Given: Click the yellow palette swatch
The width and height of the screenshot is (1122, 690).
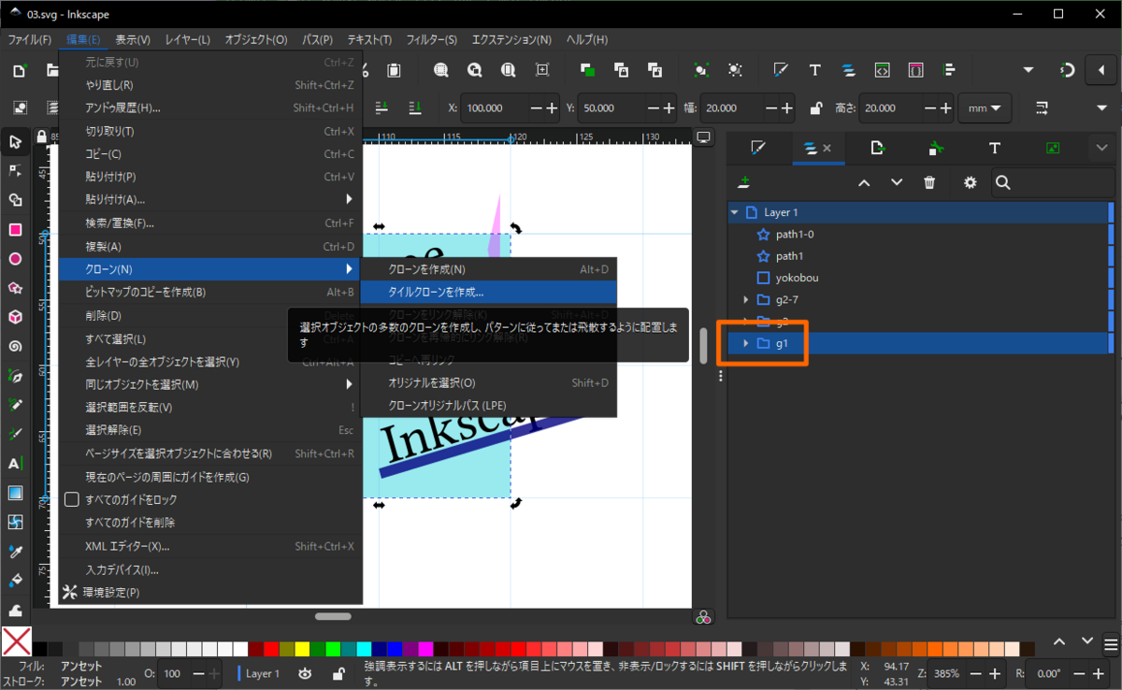Looking at the screenshot, I should 302,648.
